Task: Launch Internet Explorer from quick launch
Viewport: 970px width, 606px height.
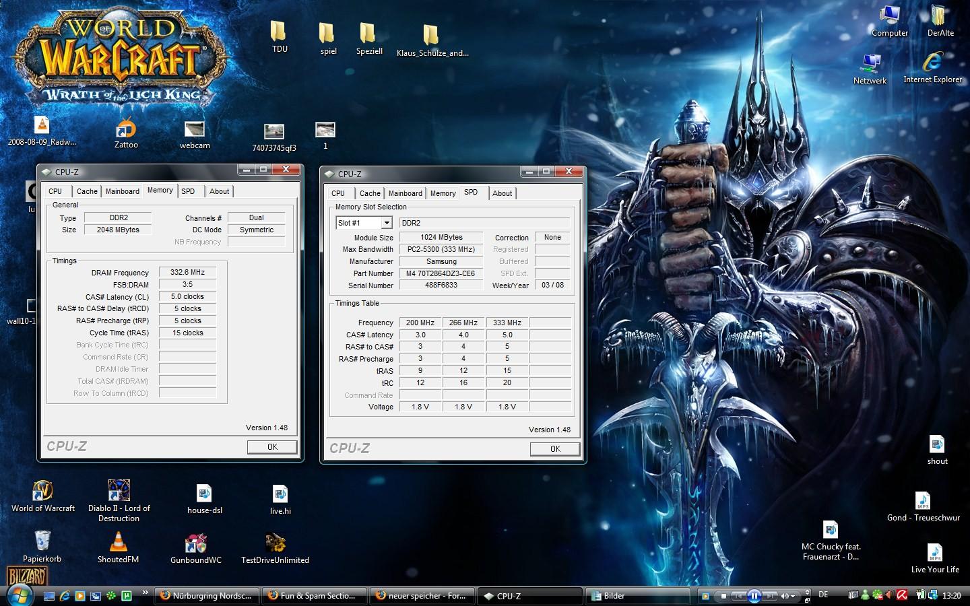Action: click(x=65, y=596)
